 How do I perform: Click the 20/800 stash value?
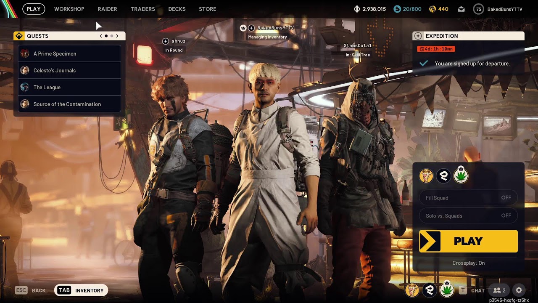(x=412, y=9)
